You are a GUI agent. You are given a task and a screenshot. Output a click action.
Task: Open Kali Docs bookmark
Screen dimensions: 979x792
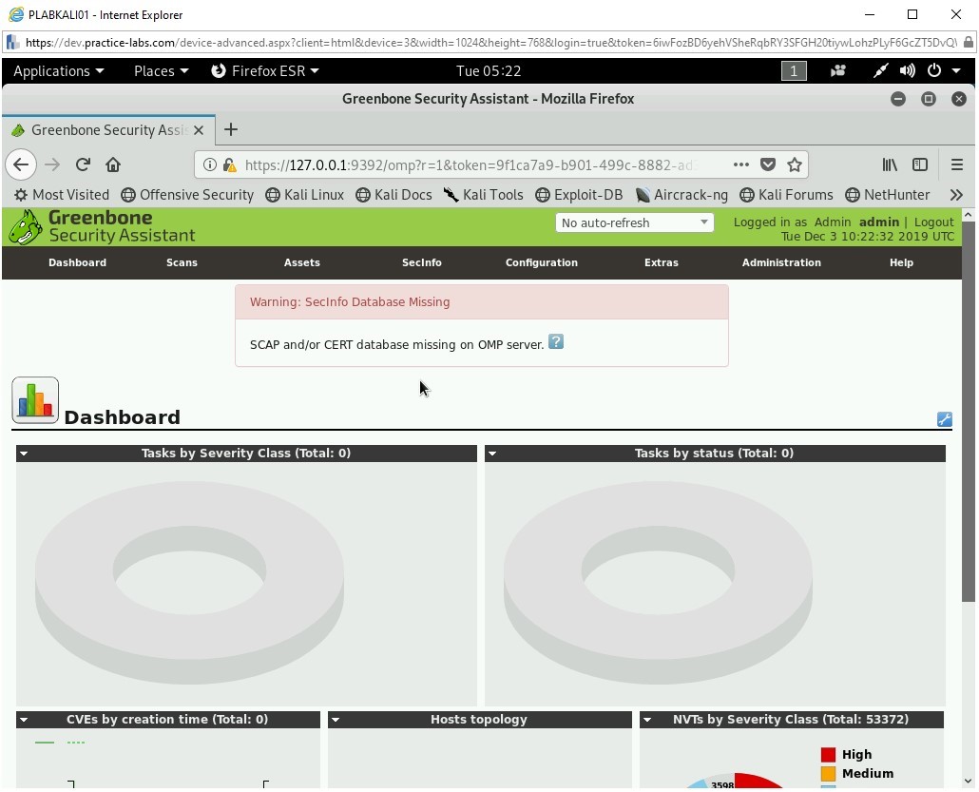point(394,195)
